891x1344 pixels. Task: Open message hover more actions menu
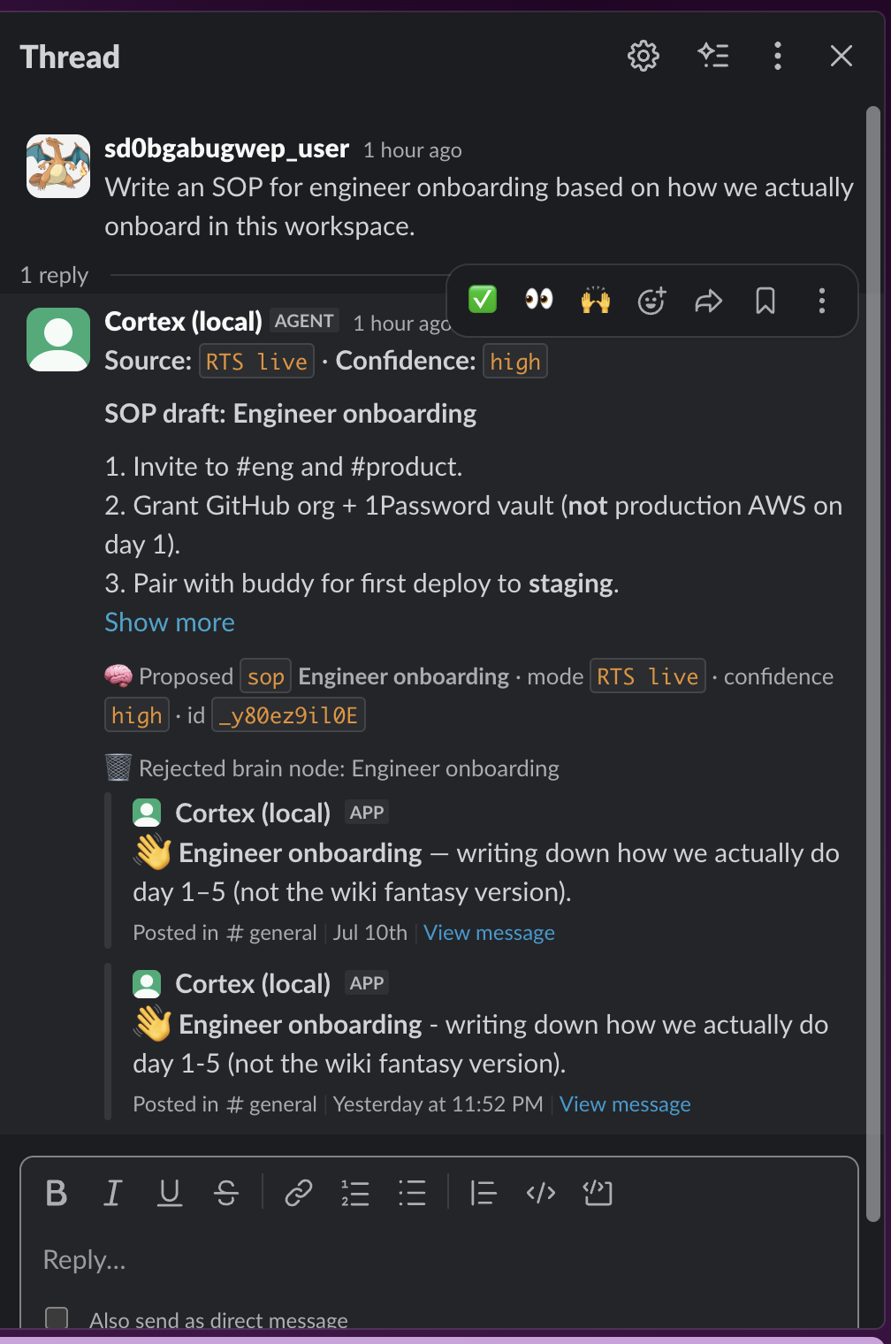click(822, 301)
